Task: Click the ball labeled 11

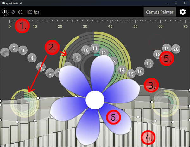Action: coord(95,48)
